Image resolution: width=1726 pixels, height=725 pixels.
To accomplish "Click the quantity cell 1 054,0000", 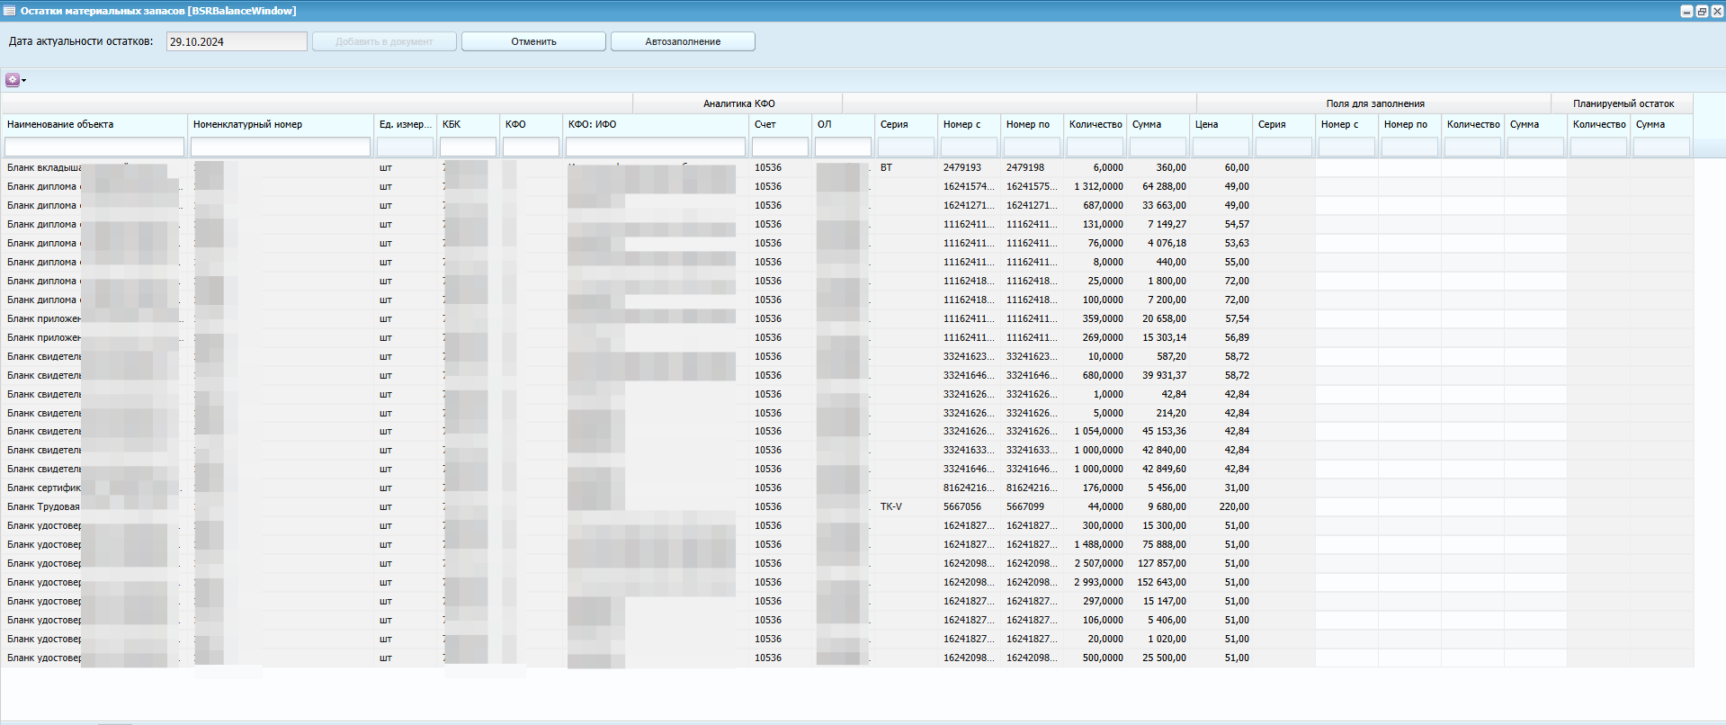I will click(1098, 431).
